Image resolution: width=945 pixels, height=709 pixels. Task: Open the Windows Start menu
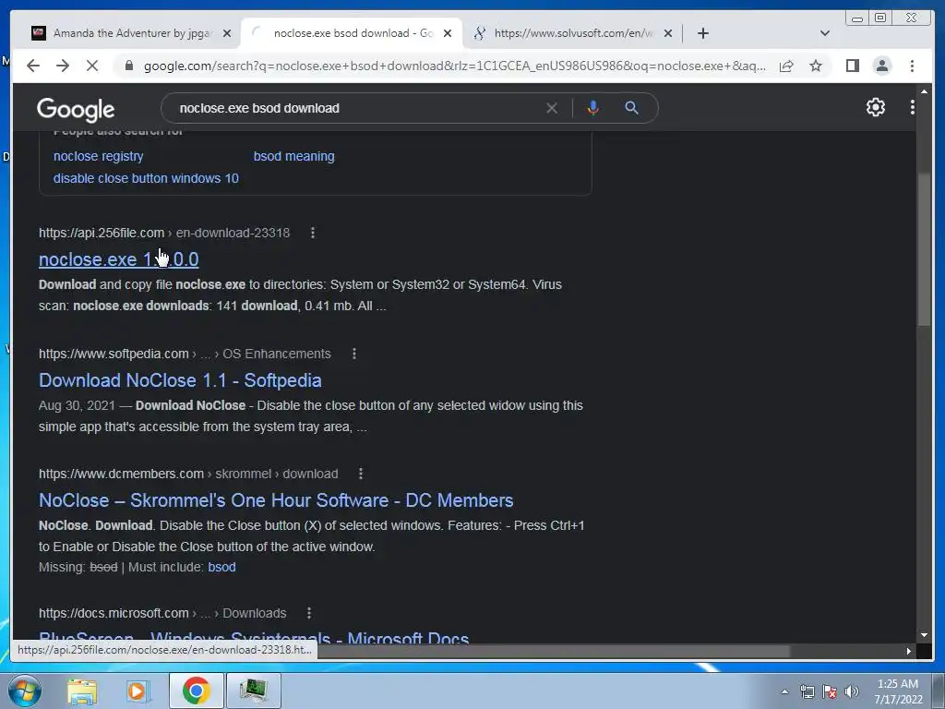click(x=23, y=691)
